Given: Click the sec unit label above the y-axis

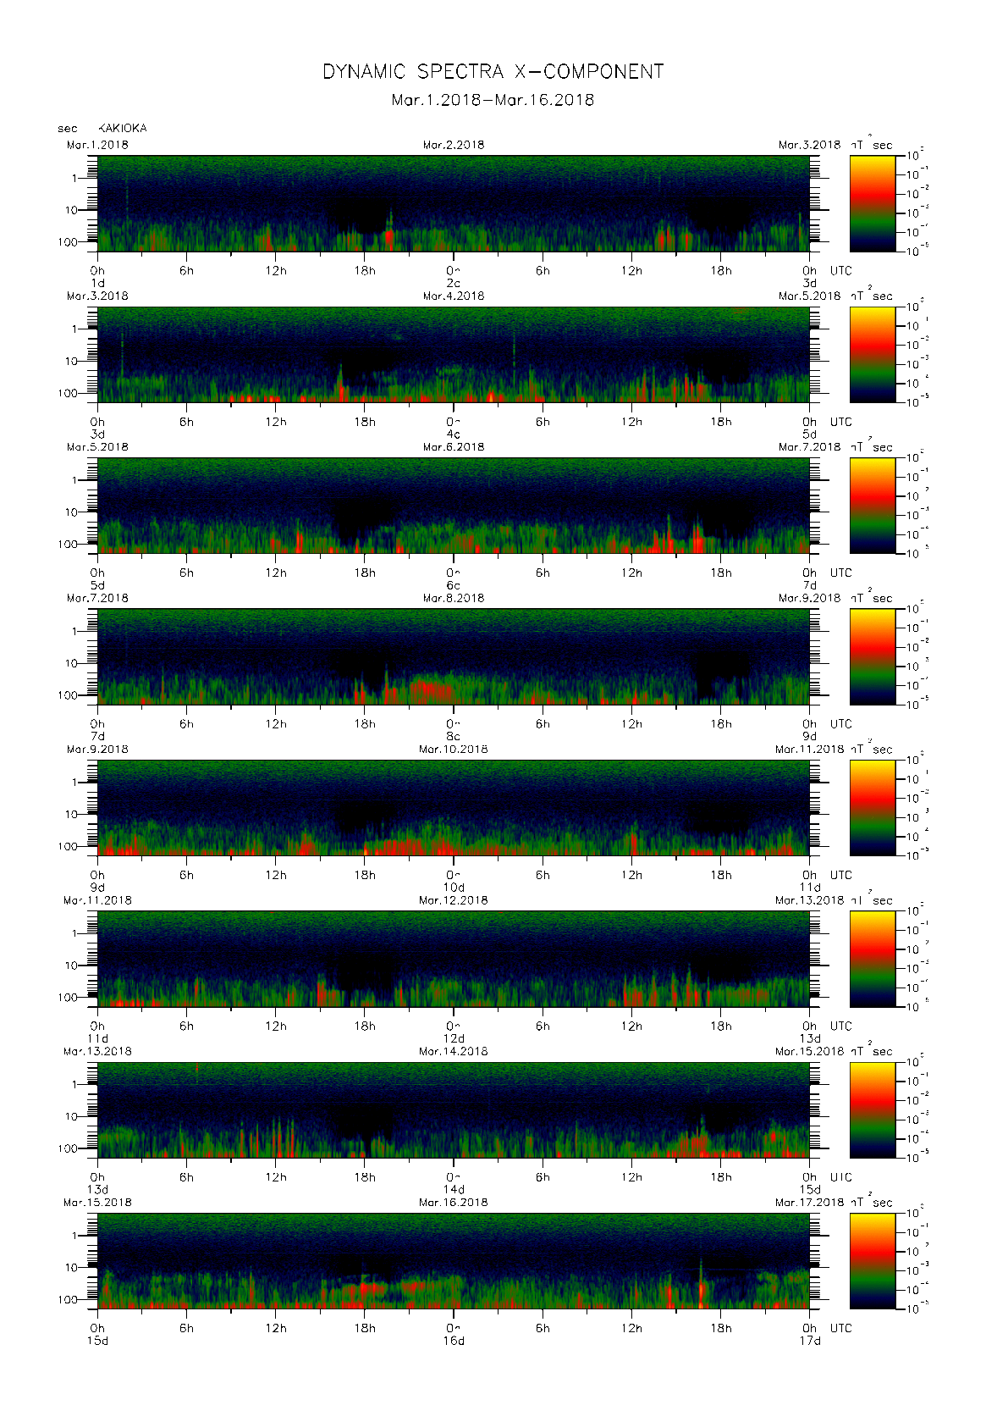Looking at the screenshot, I should [x=68, y=129].
